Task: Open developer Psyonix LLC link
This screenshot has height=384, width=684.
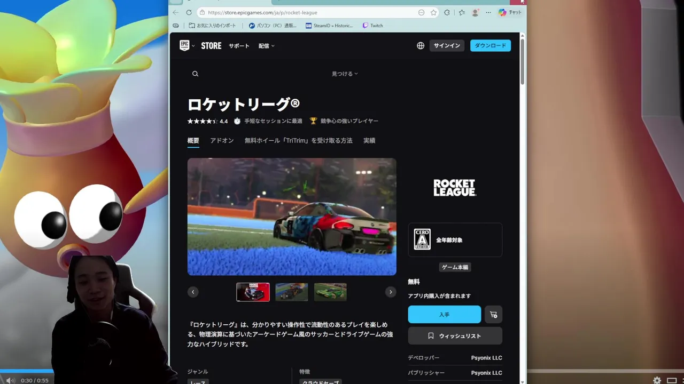Action: click(x=486, y=358)
